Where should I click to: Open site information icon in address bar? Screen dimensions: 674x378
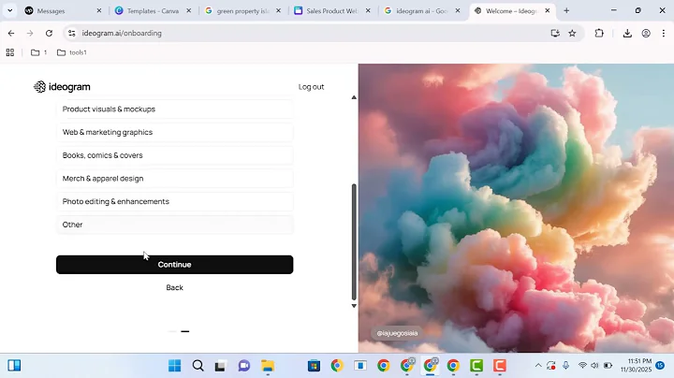coord(72,33)
